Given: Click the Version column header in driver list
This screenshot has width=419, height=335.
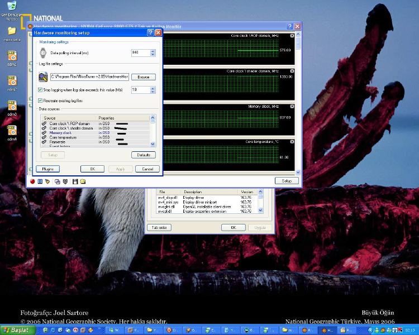Looking at the screenshot, I should pos(248,192).
